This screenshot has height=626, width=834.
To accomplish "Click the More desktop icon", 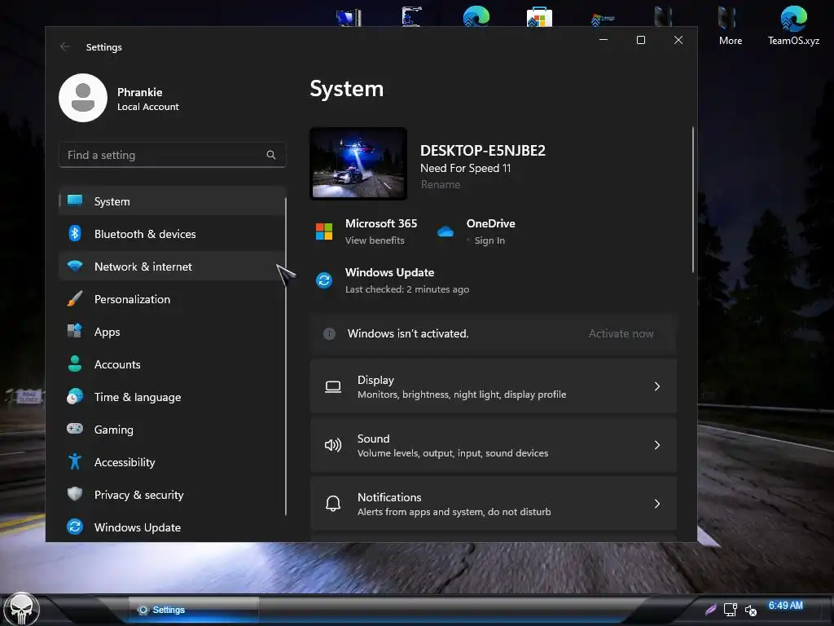I will [731, 26].
